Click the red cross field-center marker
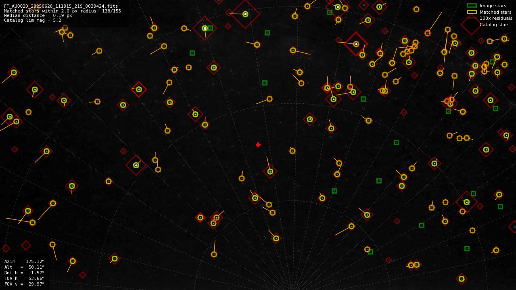This screenshot has width=516, height=290. pyautogui.click(x=258, y=145)
